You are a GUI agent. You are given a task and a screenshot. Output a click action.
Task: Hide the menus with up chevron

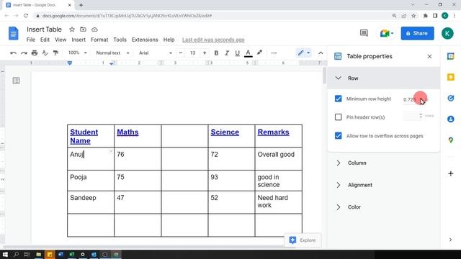(321, 53)
